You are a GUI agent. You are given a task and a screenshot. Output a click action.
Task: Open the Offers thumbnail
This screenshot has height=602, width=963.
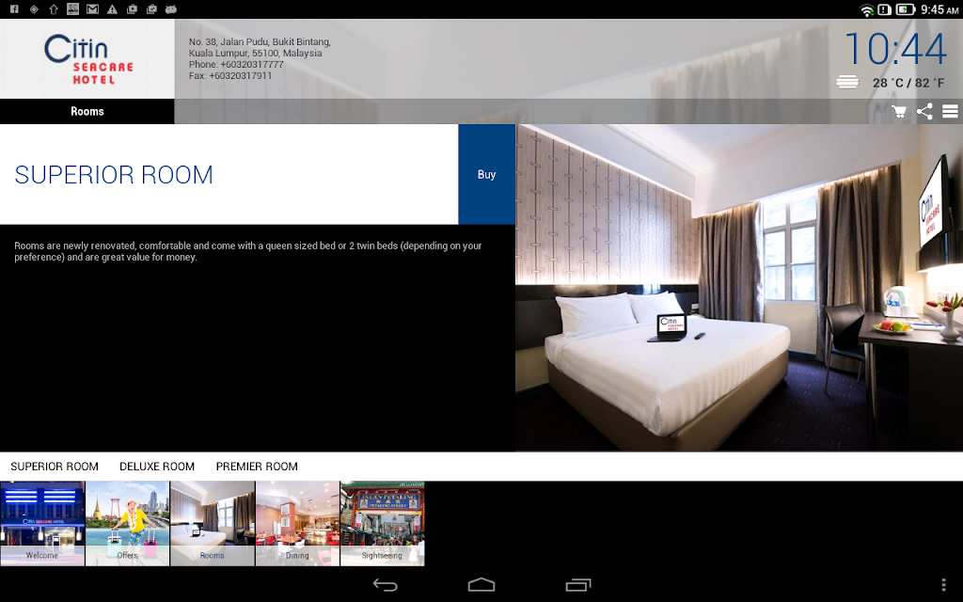pyautogui.click(x=127, y=523)
